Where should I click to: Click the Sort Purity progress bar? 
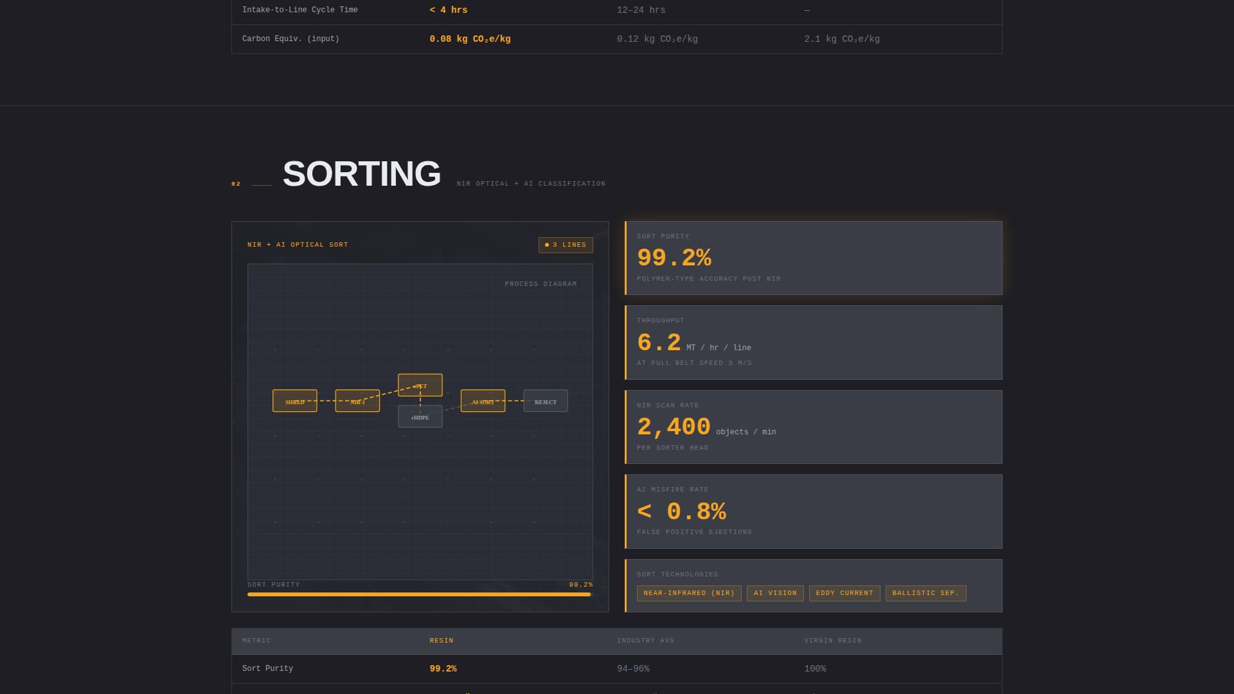[419, 594]
